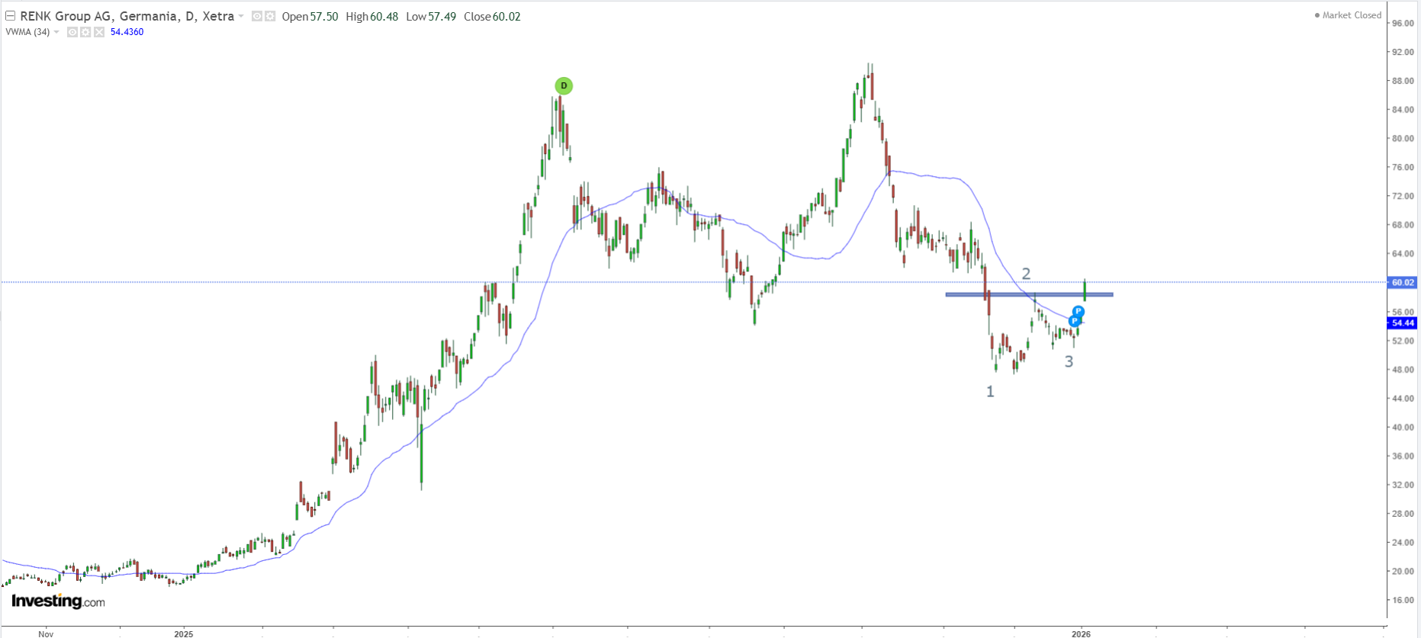The width and height of the screenshot is (1421, 638).
Task: Click the Investing.com logo
Action: 58,601
